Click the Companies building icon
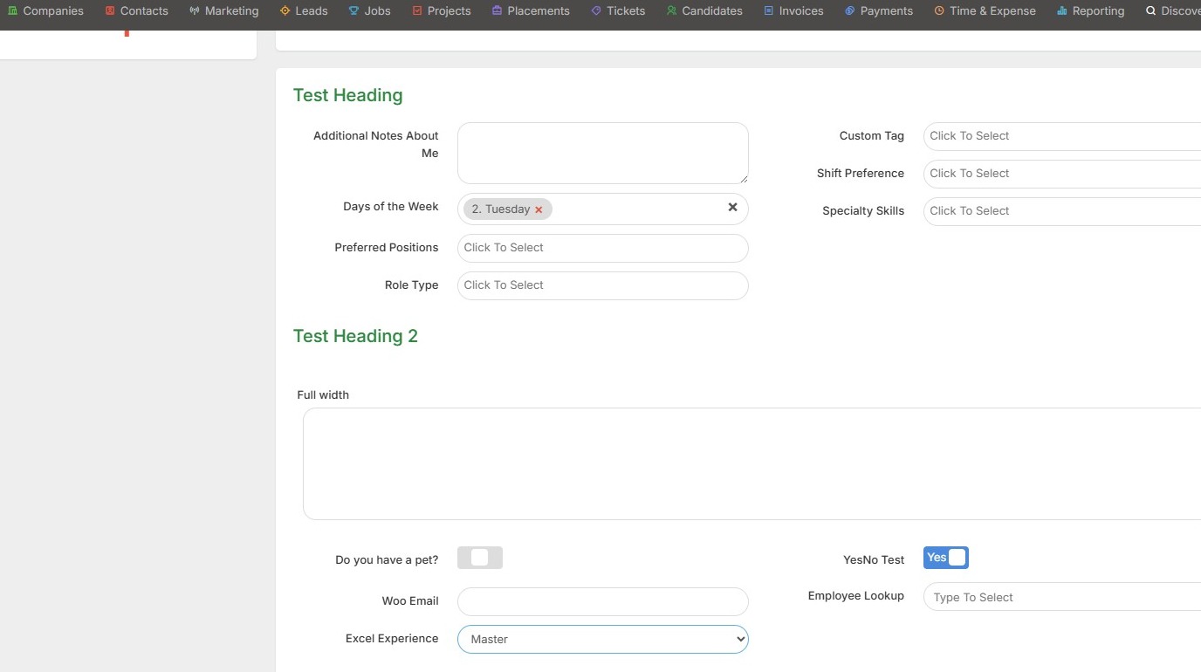The height and width of the screenshot is (672, 1201). point(12,11)
